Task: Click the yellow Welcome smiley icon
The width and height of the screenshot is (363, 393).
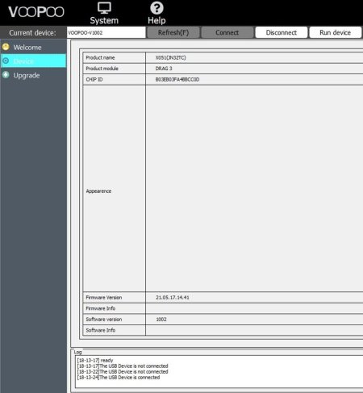Action: click(6, 47)
